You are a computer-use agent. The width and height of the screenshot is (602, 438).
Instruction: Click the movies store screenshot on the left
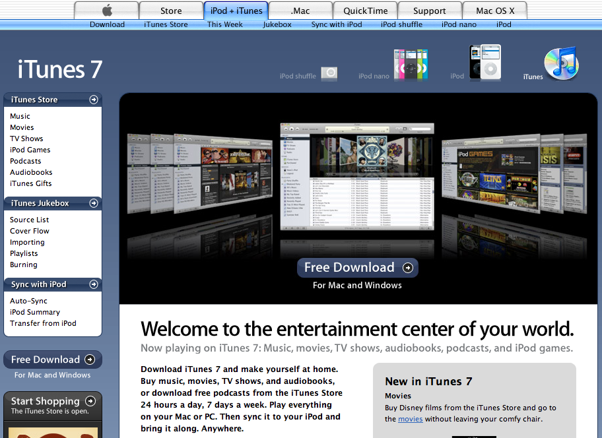pos(223,173)
